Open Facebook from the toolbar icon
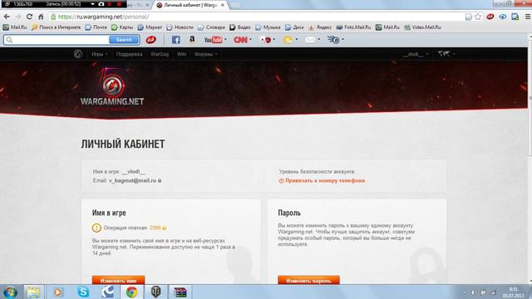The image size is (532, 299). click(175, 40)
